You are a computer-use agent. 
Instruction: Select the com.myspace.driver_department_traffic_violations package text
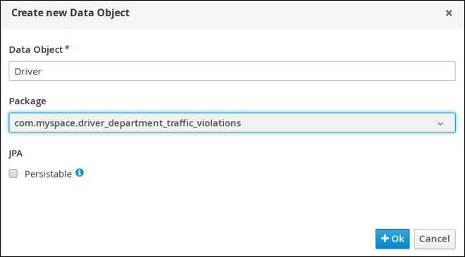[x=128, y=123]
